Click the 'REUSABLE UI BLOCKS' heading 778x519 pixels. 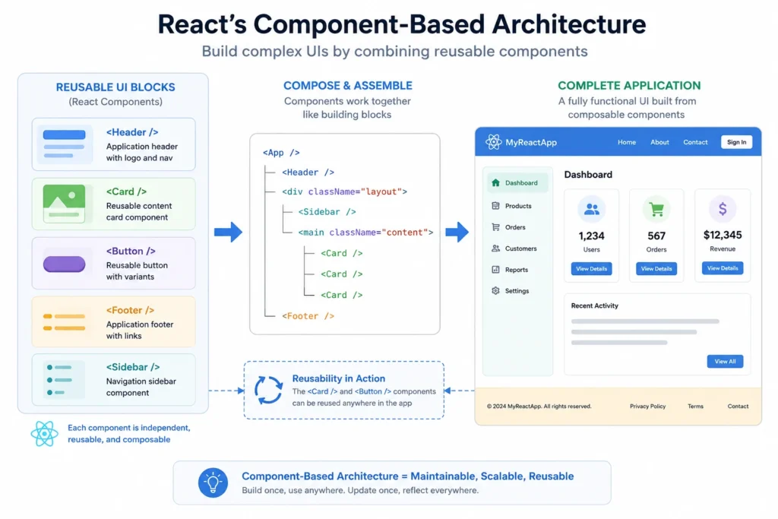click(115, 87)
